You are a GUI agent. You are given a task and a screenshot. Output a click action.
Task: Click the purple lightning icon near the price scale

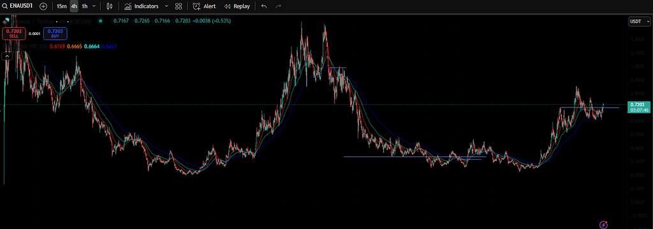click(x=603, y=224)
